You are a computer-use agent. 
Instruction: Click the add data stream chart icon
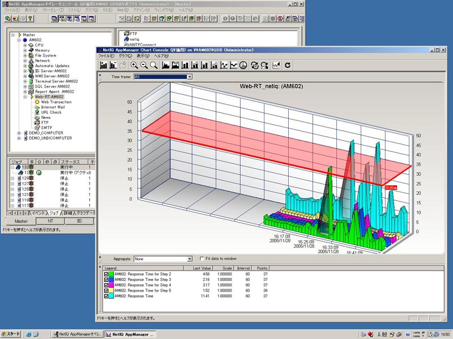[x=104, y=65]
